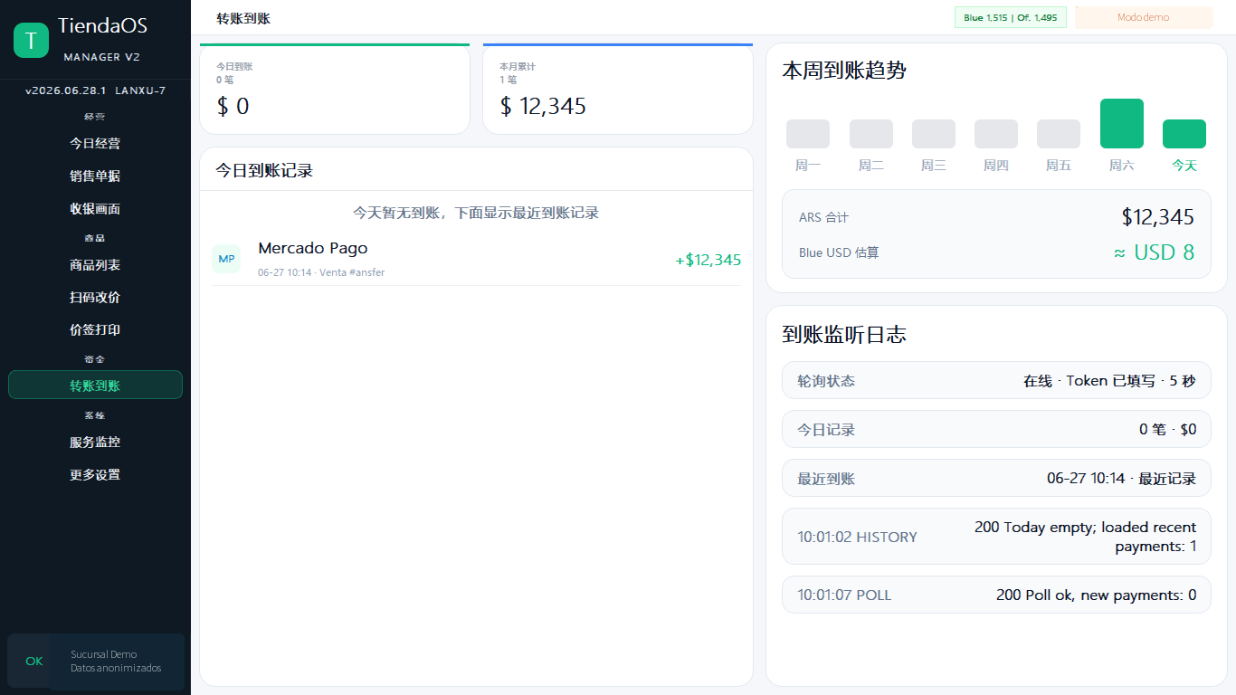The height and width of the screenshot is (695, 1236).
Task: Select the 今天 trend bar
Action: (x=1184, y=134)
